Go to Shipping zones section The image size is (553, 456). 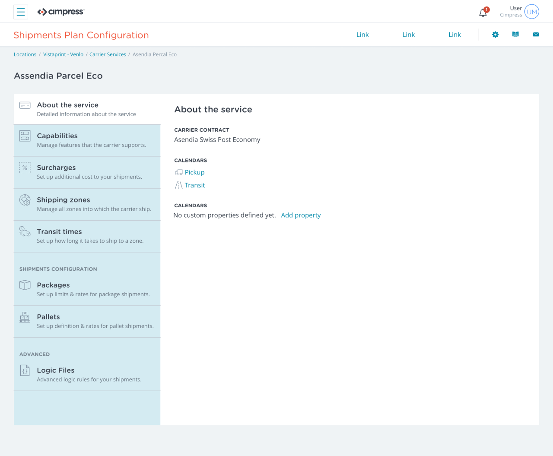pos(87,204)
